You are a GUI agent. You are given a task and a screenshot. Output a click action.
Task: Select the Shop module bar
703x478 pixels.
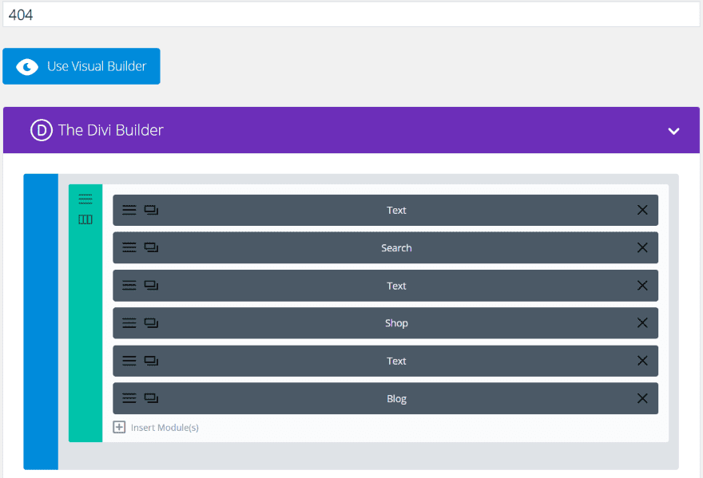pyautogui.click(x=396, y=323)
